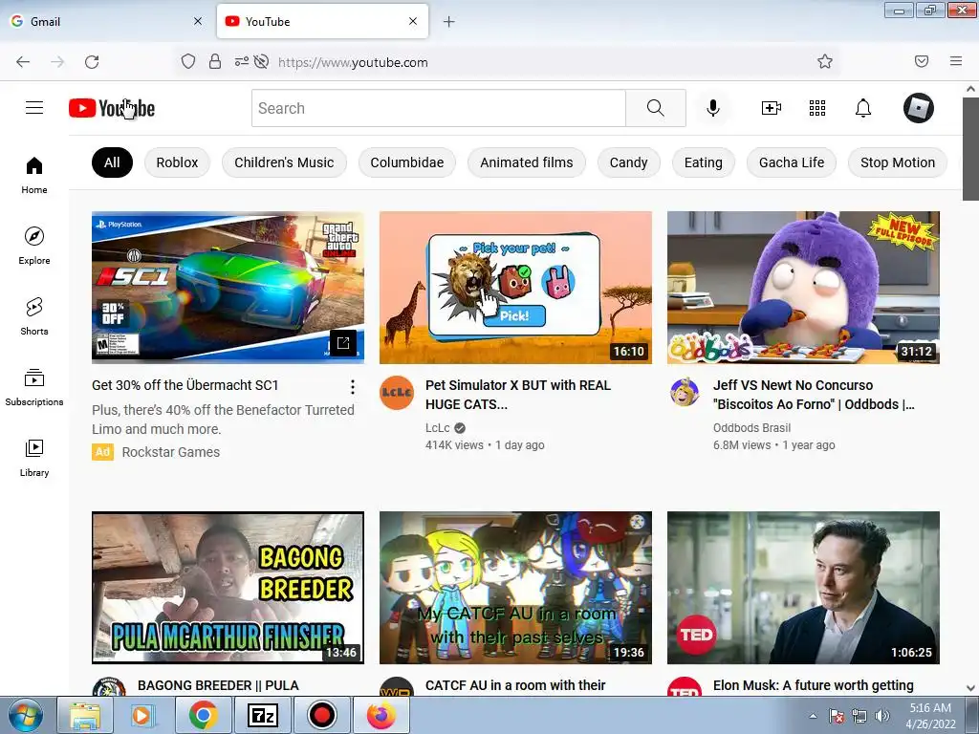
Task: Open the Create video camera icon
Action: pyautogui.click(x=772, y=108)
